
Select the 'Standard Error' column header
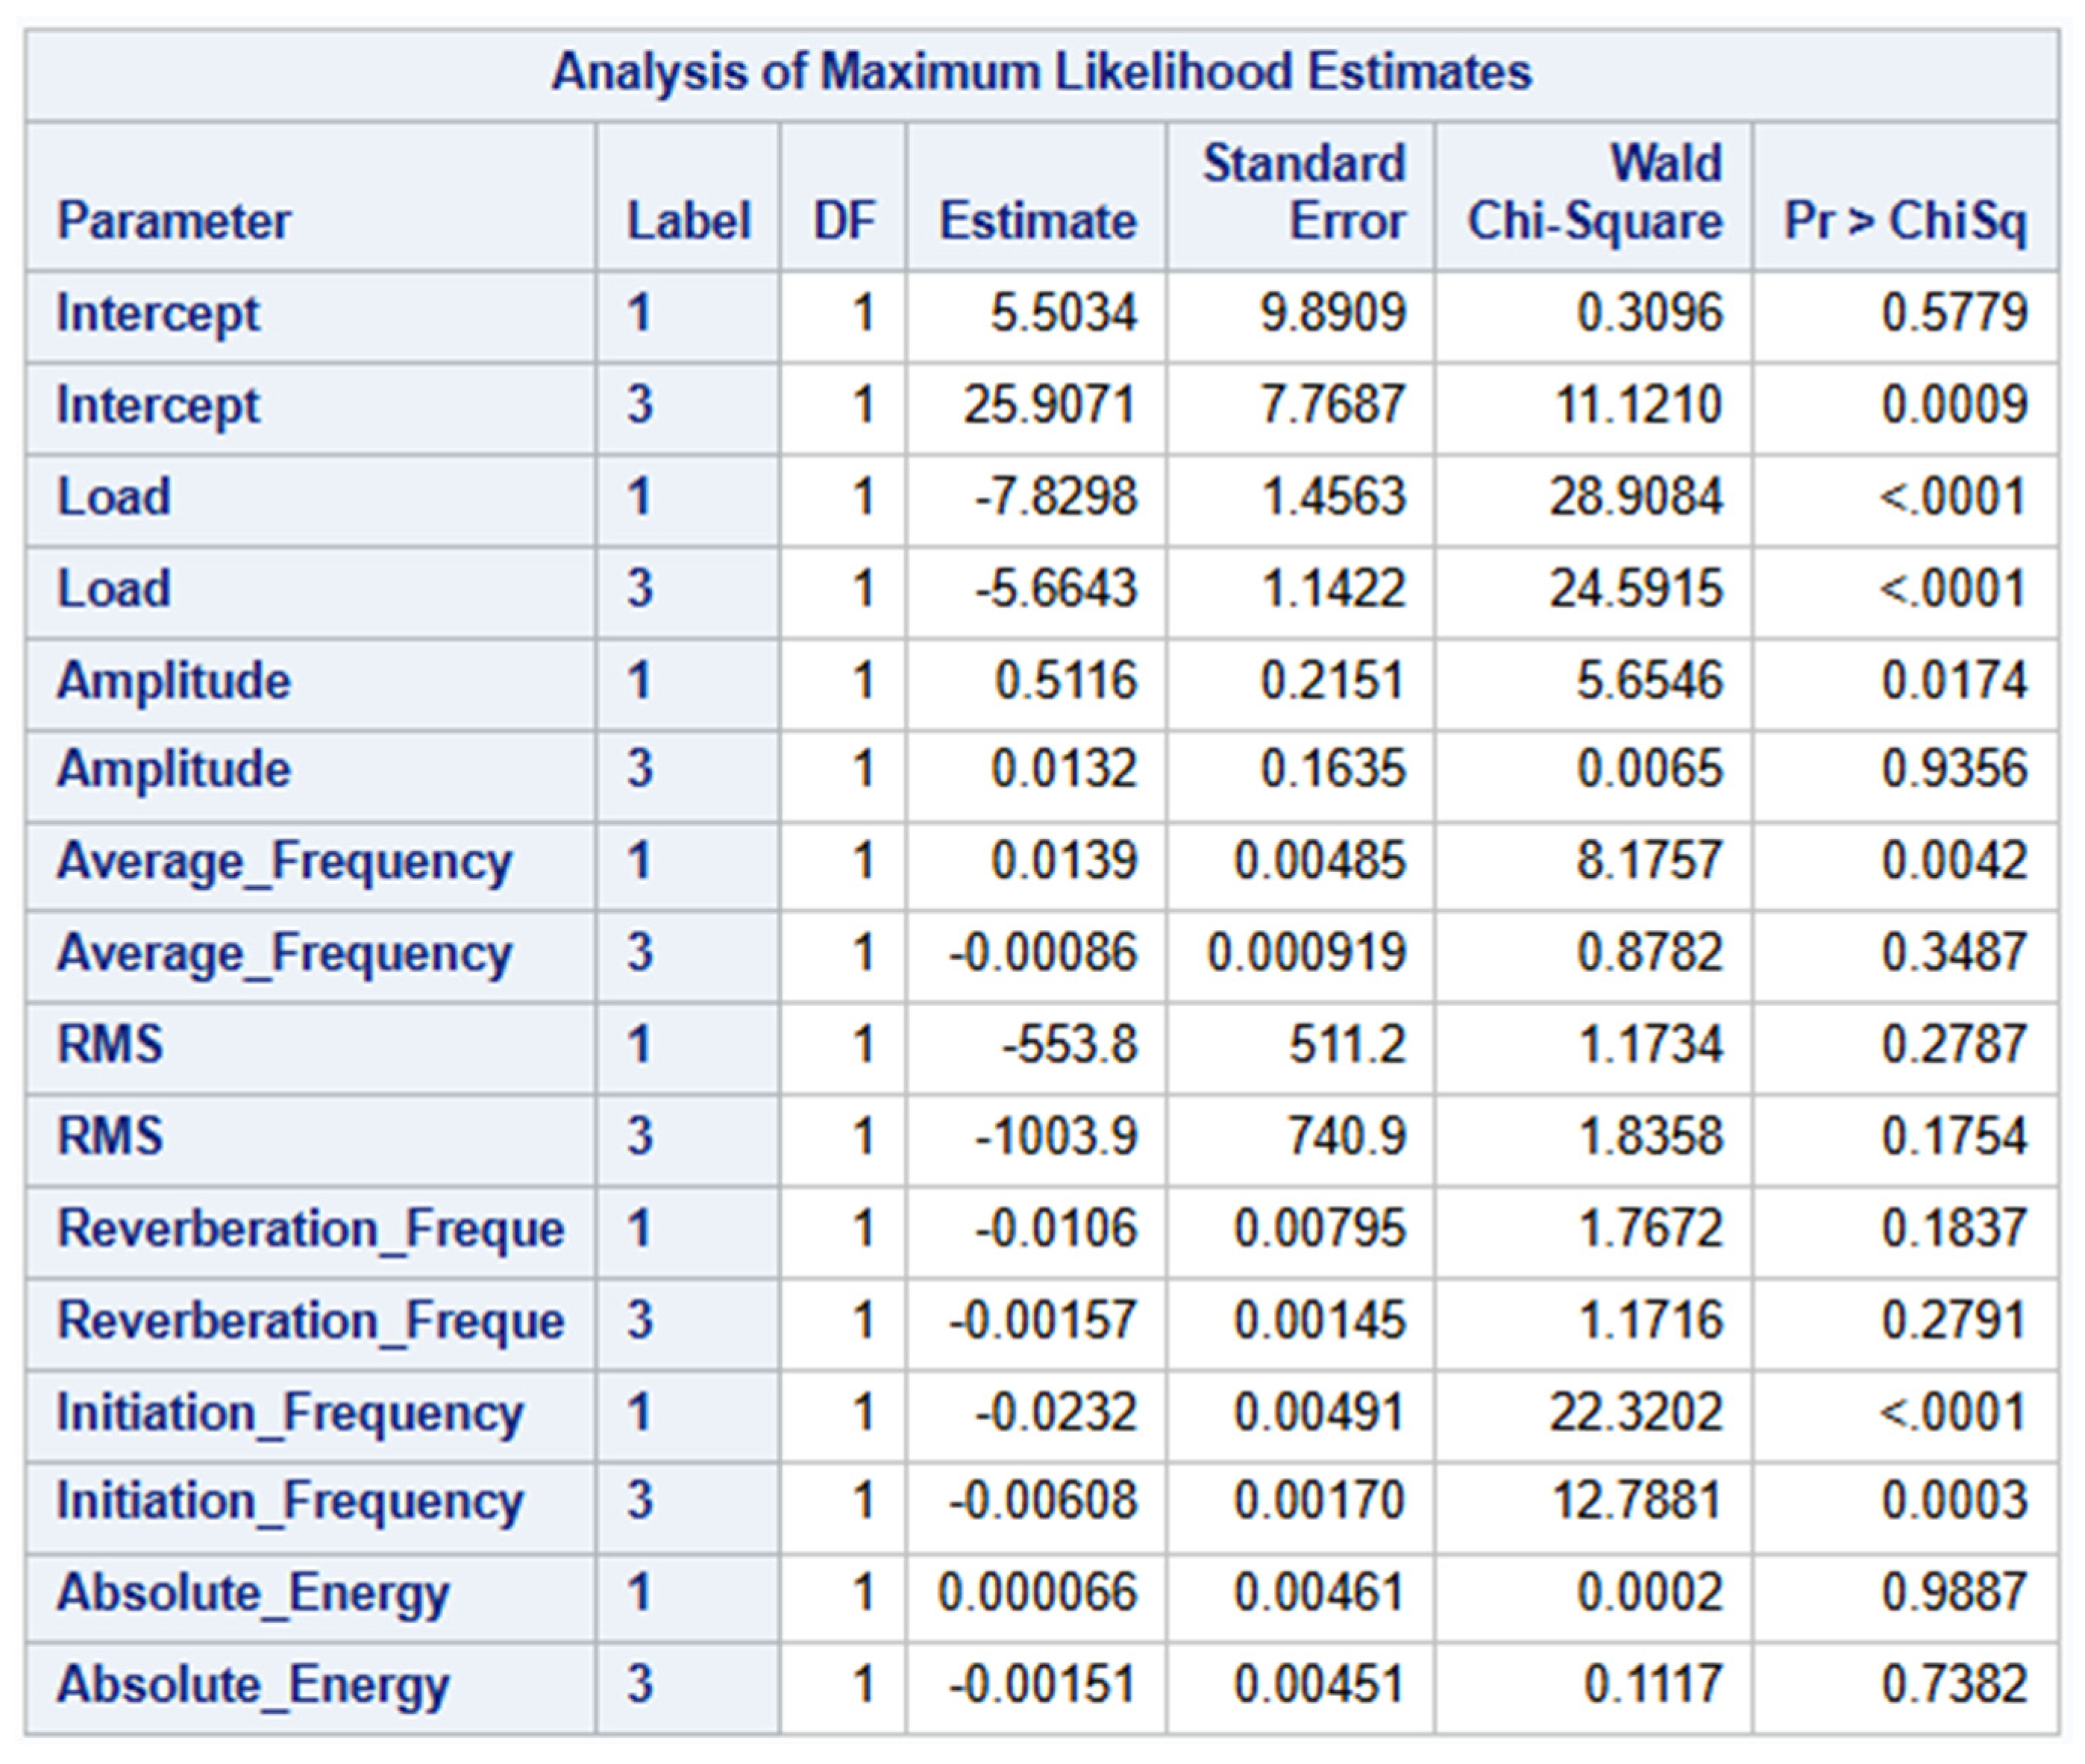coord(1304,192)
